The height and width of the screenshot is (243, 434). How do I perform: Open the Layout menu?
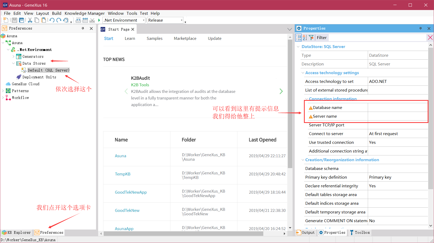(42, 13)
